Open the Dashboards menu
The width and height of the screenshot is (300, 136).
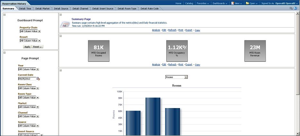(220, 3)
